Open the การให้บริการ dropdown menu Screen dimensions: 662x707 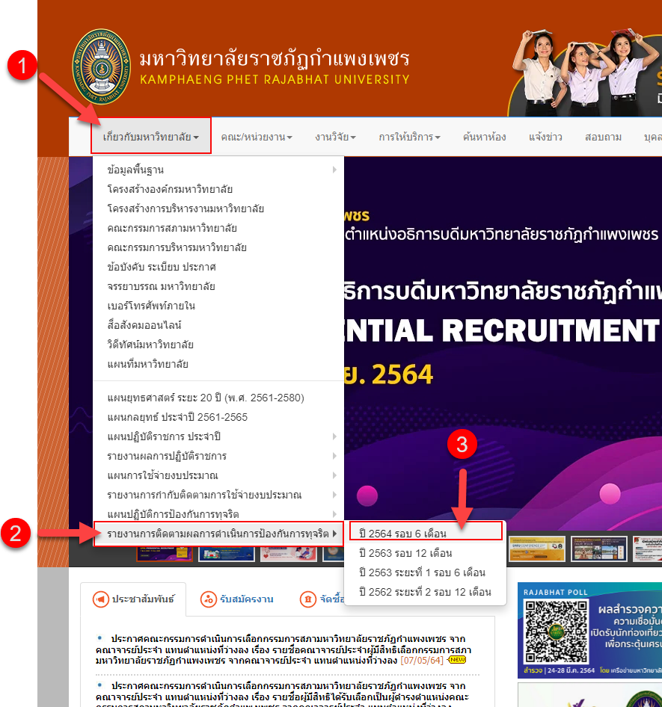[409, 137]
